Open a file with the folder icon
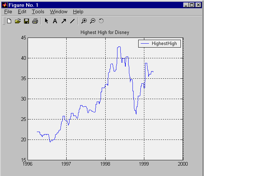Viewport: 265px width, 176px height. tap(18, 21)
